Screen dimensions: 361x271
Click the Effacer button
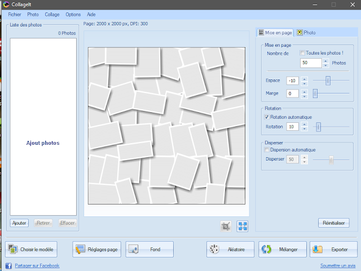pos(68,223)
